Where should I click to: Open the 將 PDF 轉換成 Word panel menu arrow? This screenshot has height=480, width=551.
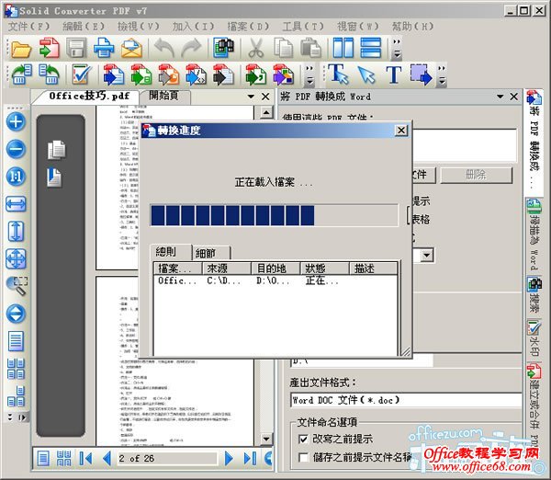pyautogui.click(x=500, y=96)
